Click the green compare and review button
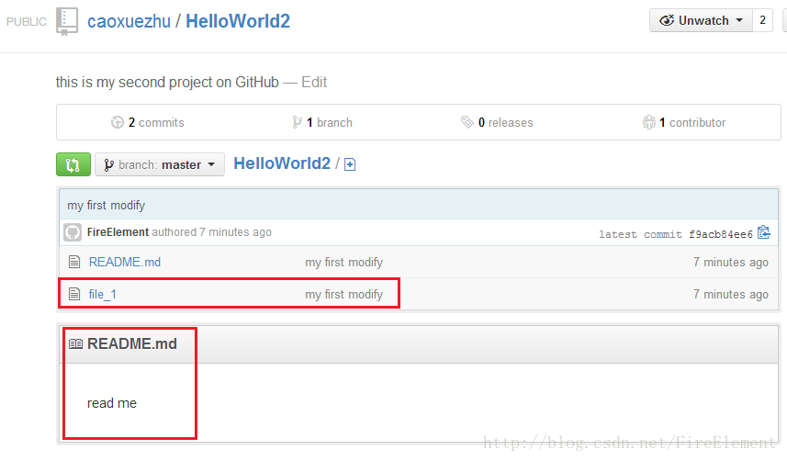This screenshot has width=787, height=461. pos(73,164)
